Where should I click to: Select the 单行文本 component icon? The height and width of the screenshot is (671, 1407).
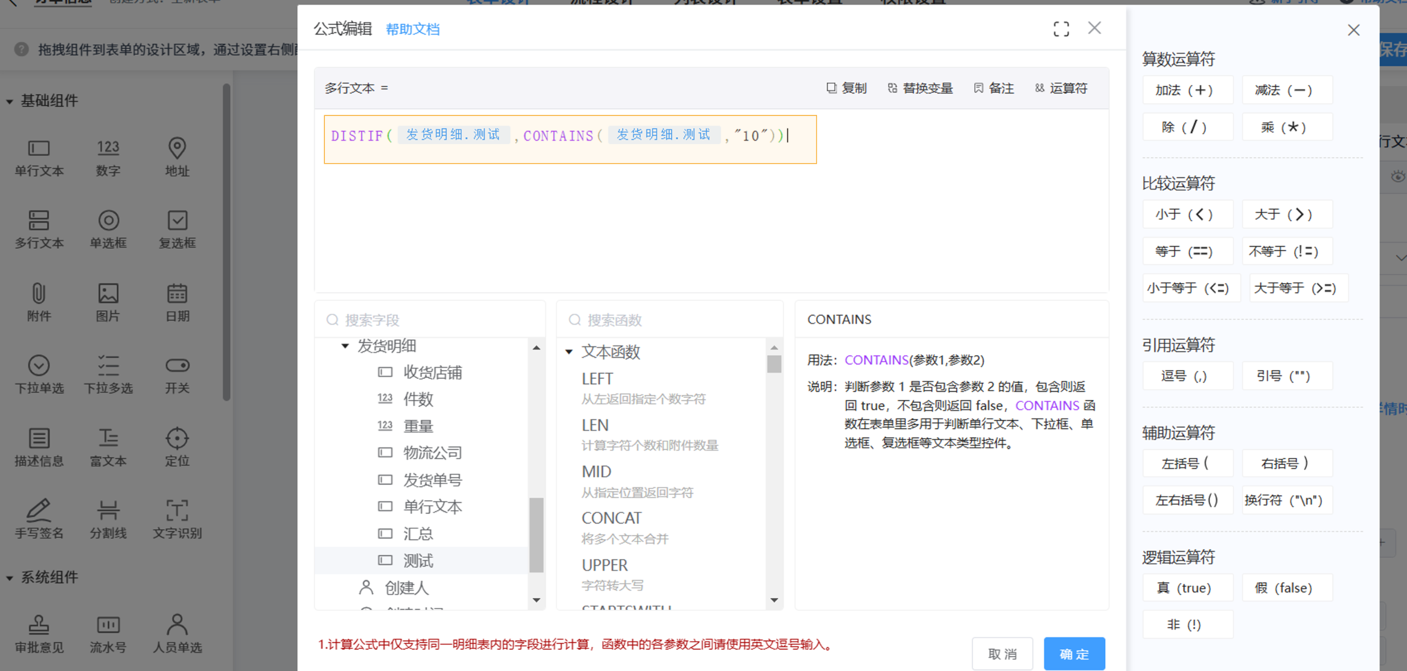coord(39,158)
